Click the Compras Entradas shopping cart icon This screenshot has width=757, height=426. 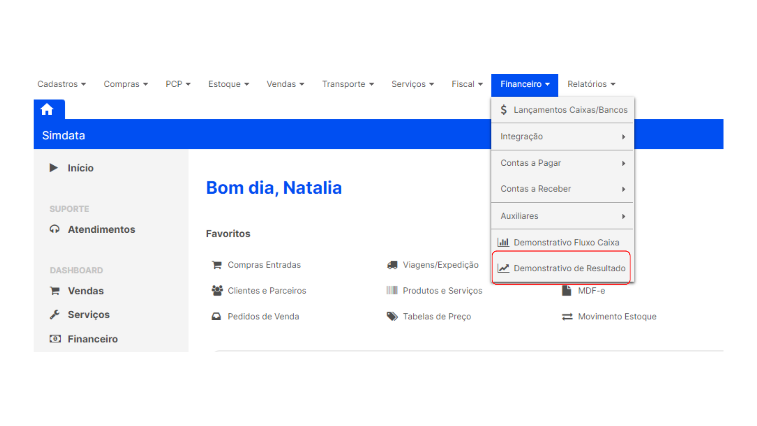pos(216,265)
